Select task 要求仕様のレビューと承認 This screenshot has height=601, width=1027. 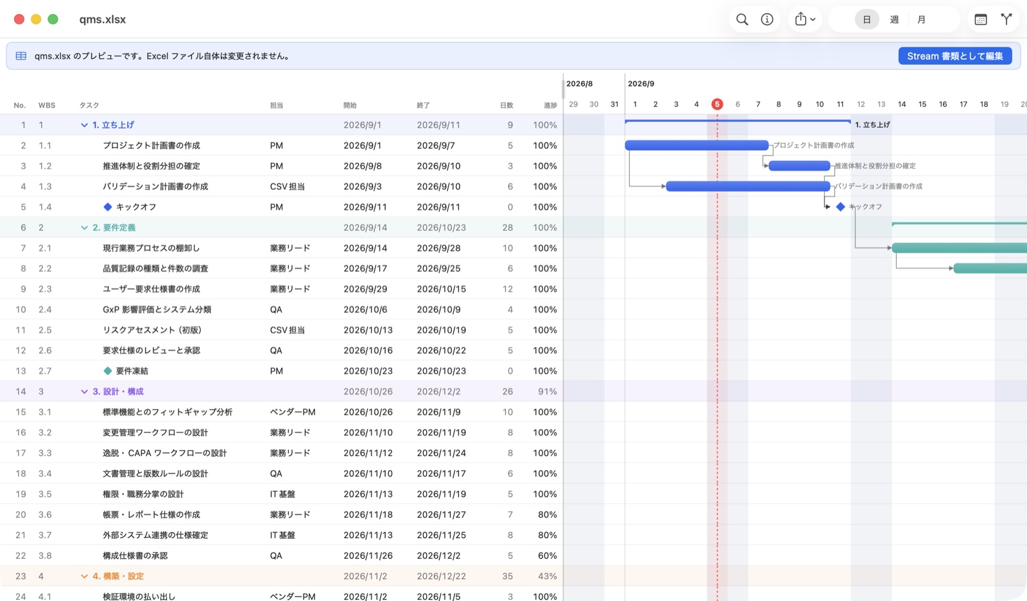[x=151, y=351]
